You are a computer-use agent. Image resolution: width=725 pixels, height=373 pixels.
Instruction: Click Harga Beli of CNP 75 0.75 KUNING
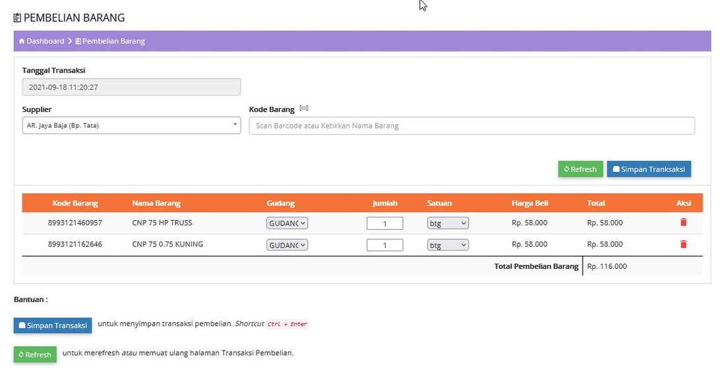pos(529,244)
